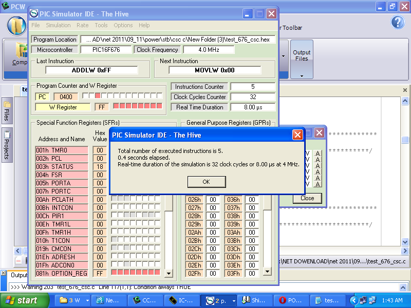411x308 pixels.
Task: Open the Help menu in PIC Simulator
Action: pyautogui.click(x=144, y=25)
